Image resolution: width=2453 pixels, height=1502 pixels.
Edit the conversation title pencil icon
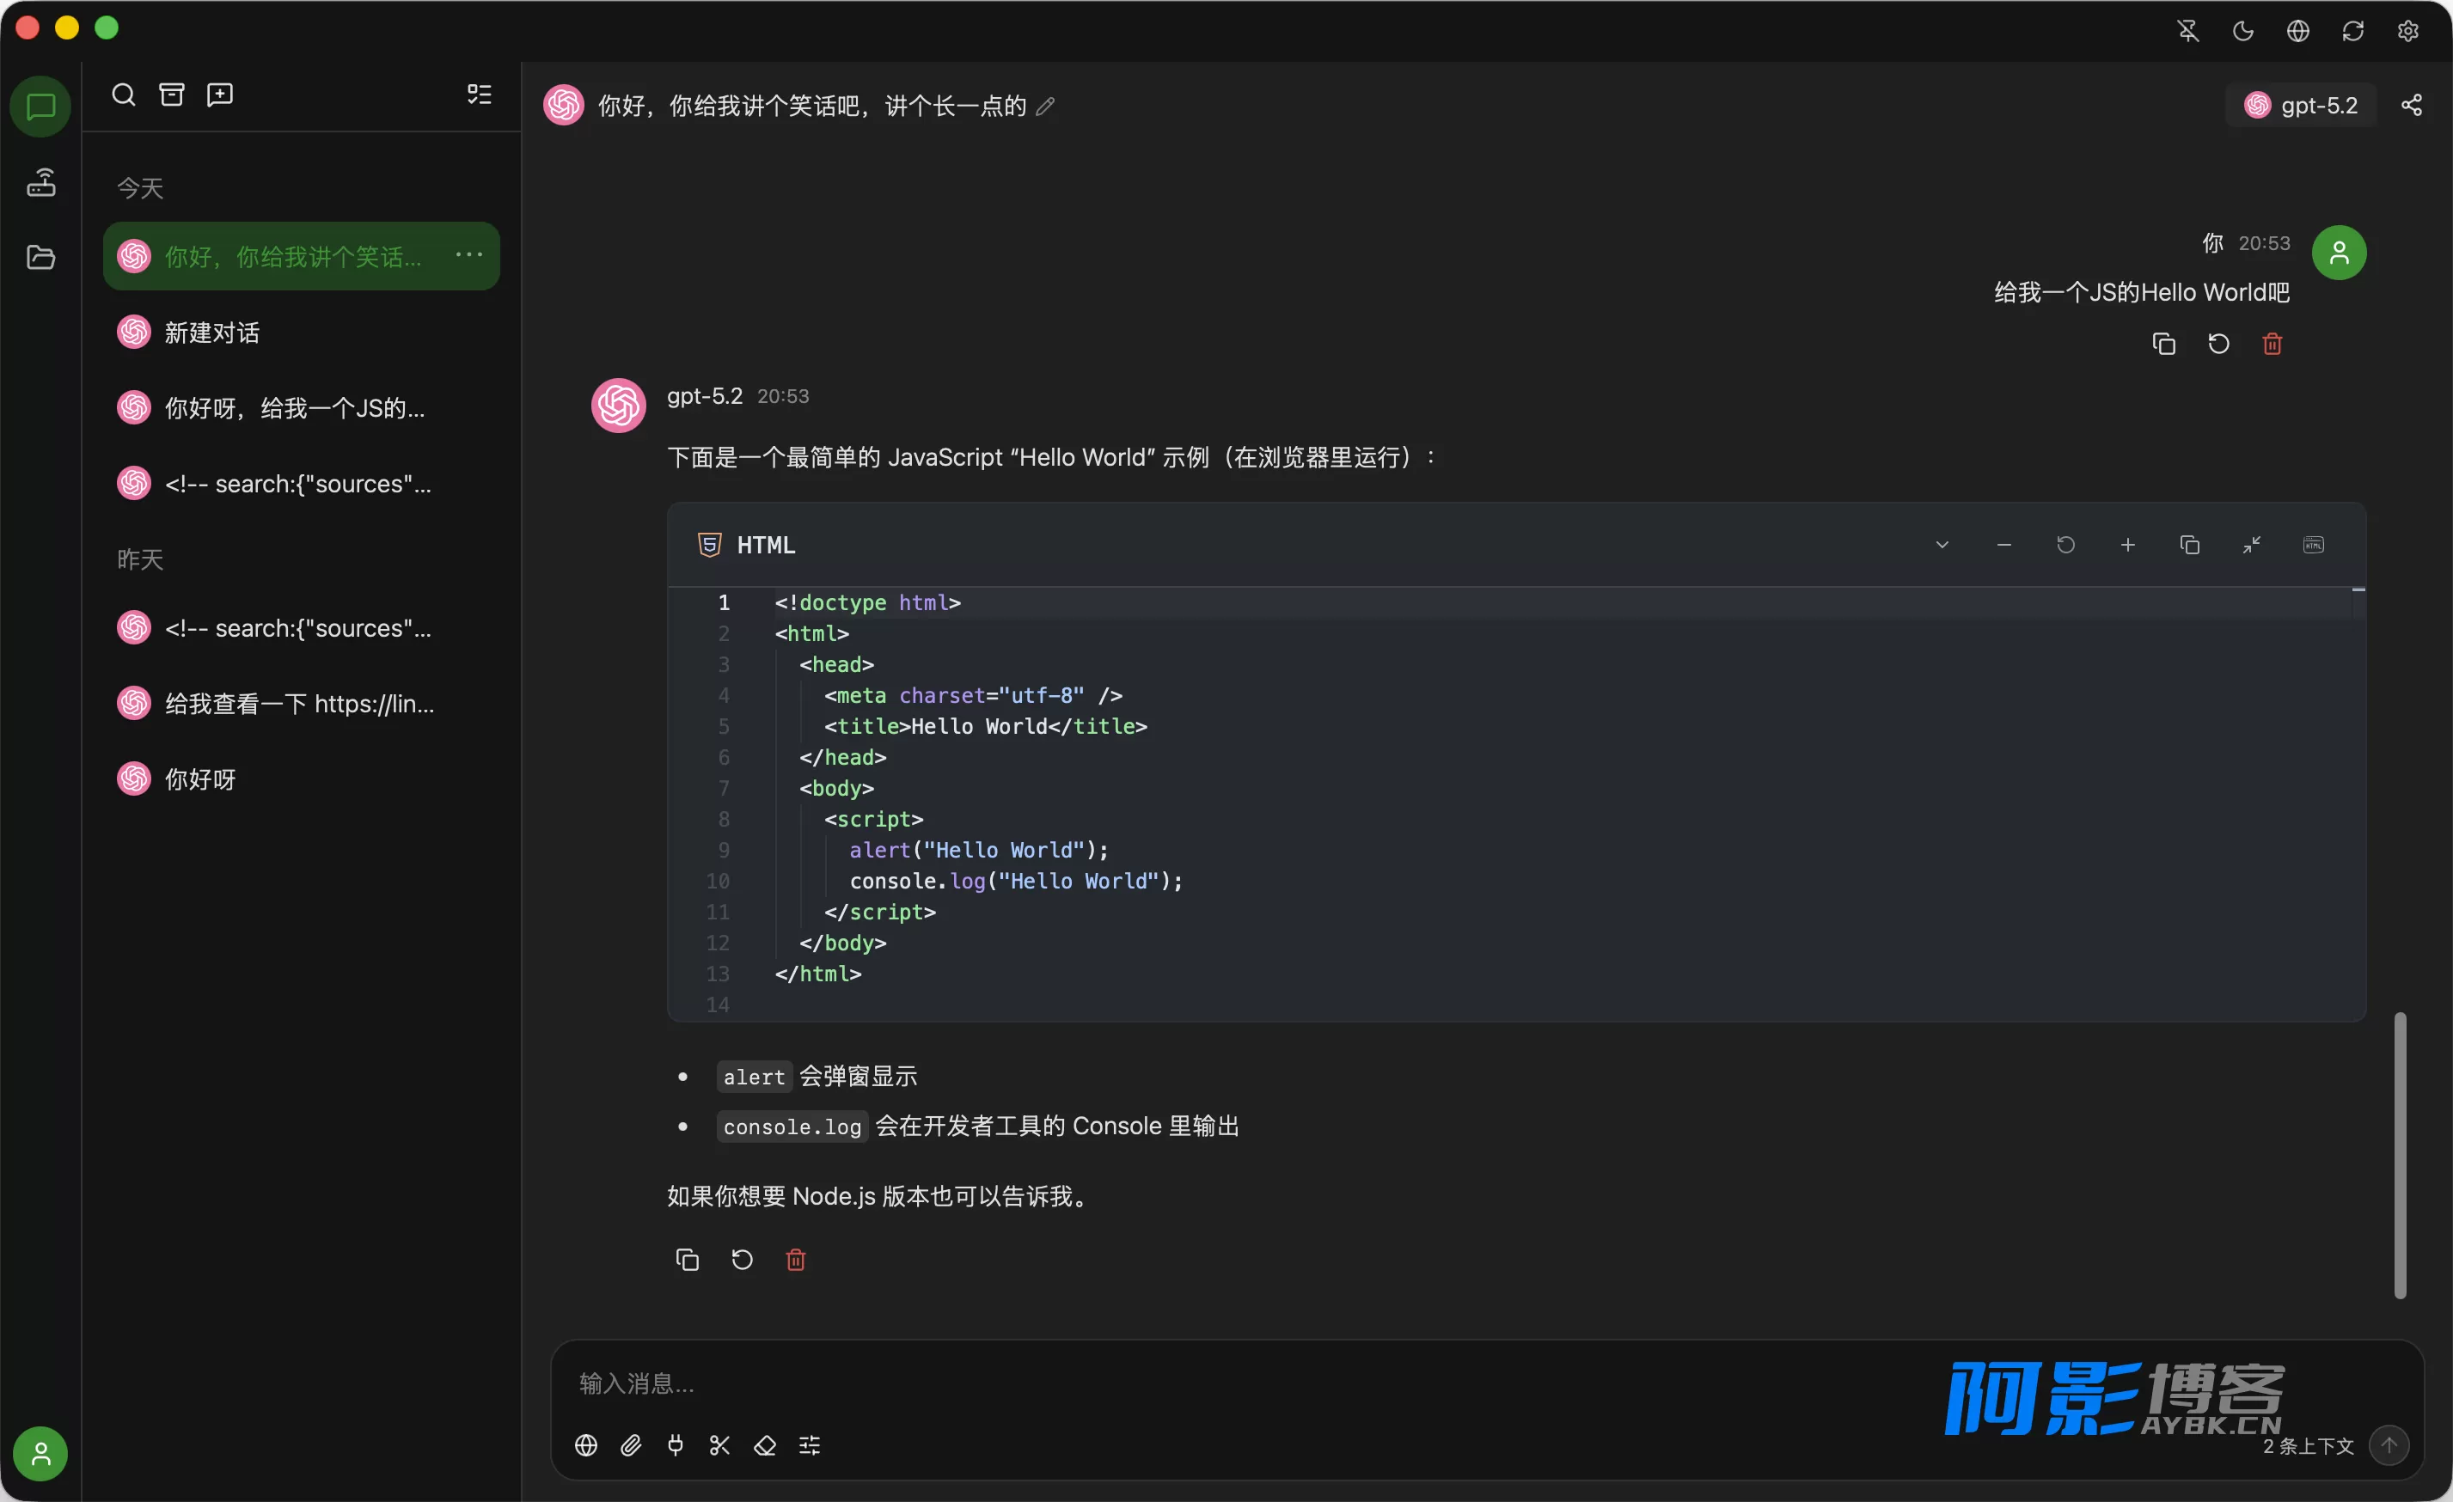point(1044,107)
